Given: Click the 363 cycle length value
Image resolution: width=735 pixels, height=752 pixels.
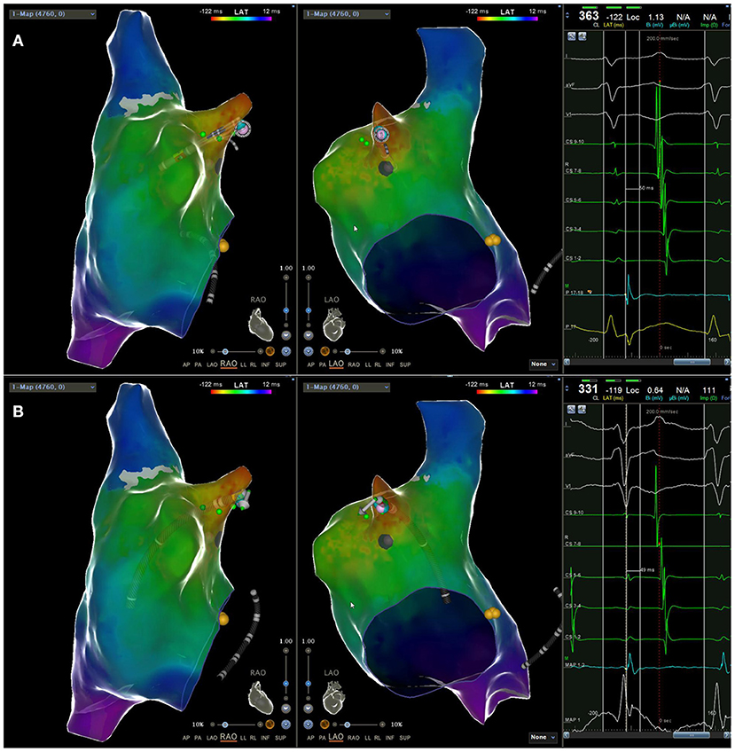Looking at the screenshot, I should pos(589,15).
